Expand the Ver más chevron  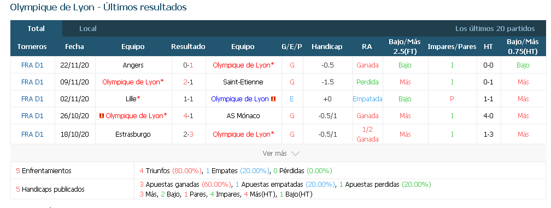[x=295, y=154]
